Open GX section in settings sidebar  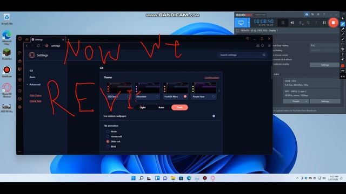point(31,71)
